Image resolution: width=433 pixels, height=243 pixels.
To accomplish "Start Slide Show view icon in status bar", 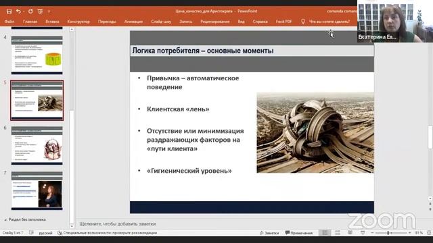I will click(x=363, y=233).
